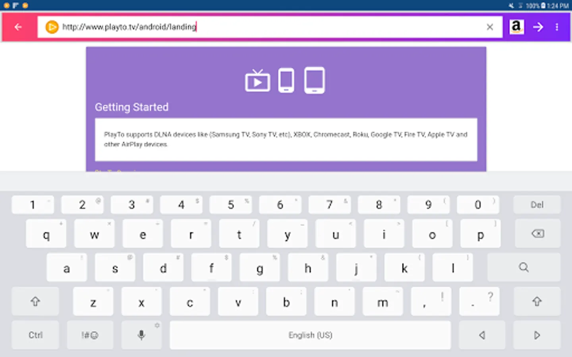Tap the right Shift key
This screenshot has width=572, height=357.
click(537, 301)
